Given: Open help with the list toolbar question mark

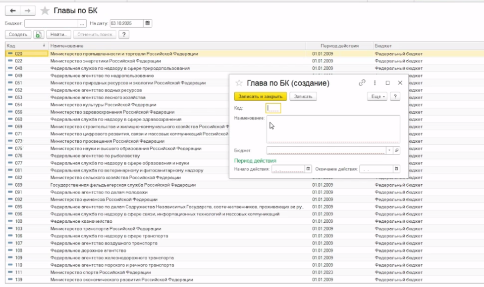Looking at the screenshot, I should tap(124, 35).
